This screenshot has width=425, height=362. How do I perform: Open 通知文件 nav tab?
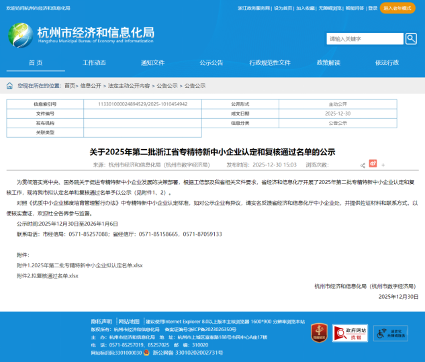152,62
